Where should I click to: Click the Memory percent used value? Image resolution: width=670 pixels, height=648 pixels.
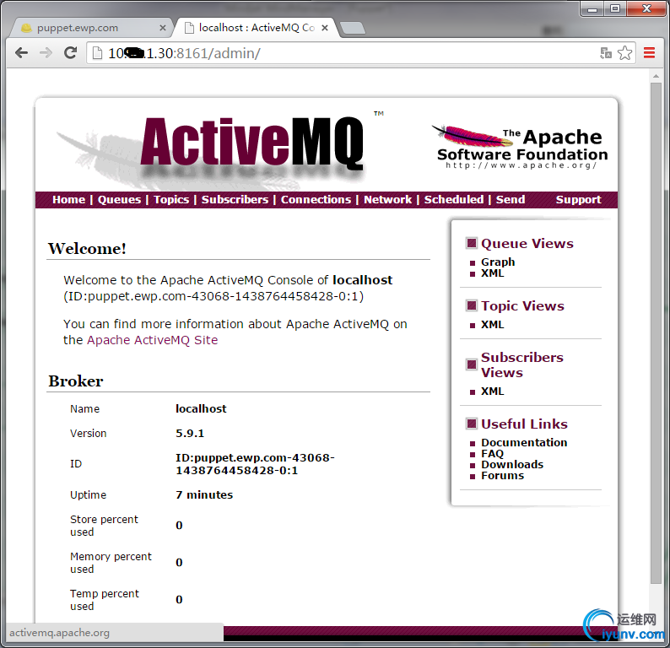(x=179, y=563)
